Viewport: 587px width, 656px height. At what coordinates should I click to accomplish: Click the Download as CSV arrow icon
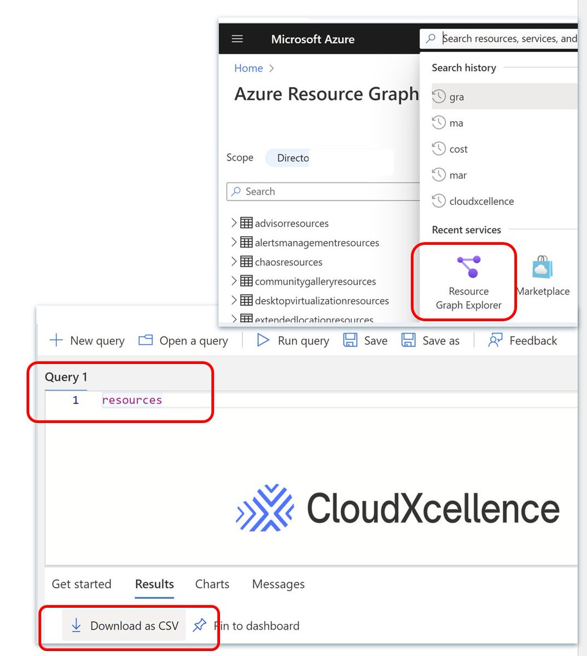coord(76,625)
